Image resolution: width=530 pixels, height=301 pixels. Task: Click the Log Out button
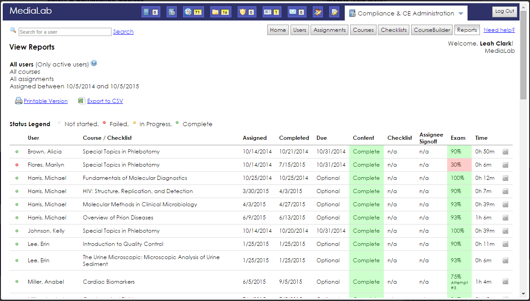point(505,11)
